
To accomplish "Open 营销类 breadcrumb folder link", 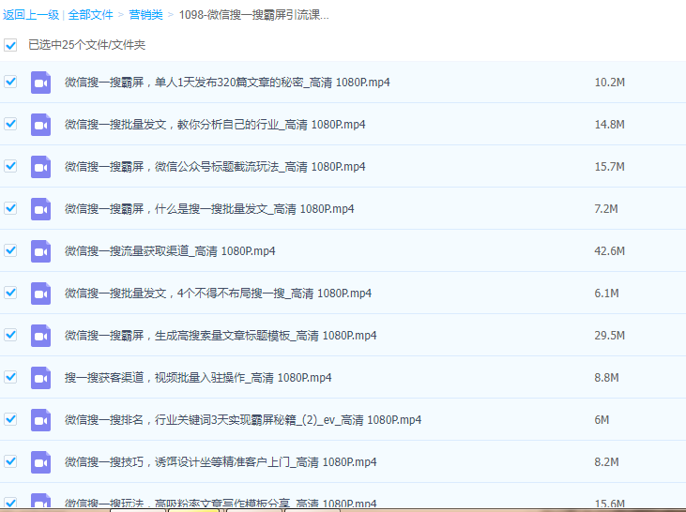I will pos(145,15).
